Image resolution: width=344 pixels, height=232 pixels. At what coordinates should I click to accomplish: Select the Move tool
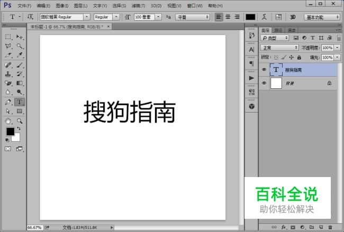pos(20,37)
